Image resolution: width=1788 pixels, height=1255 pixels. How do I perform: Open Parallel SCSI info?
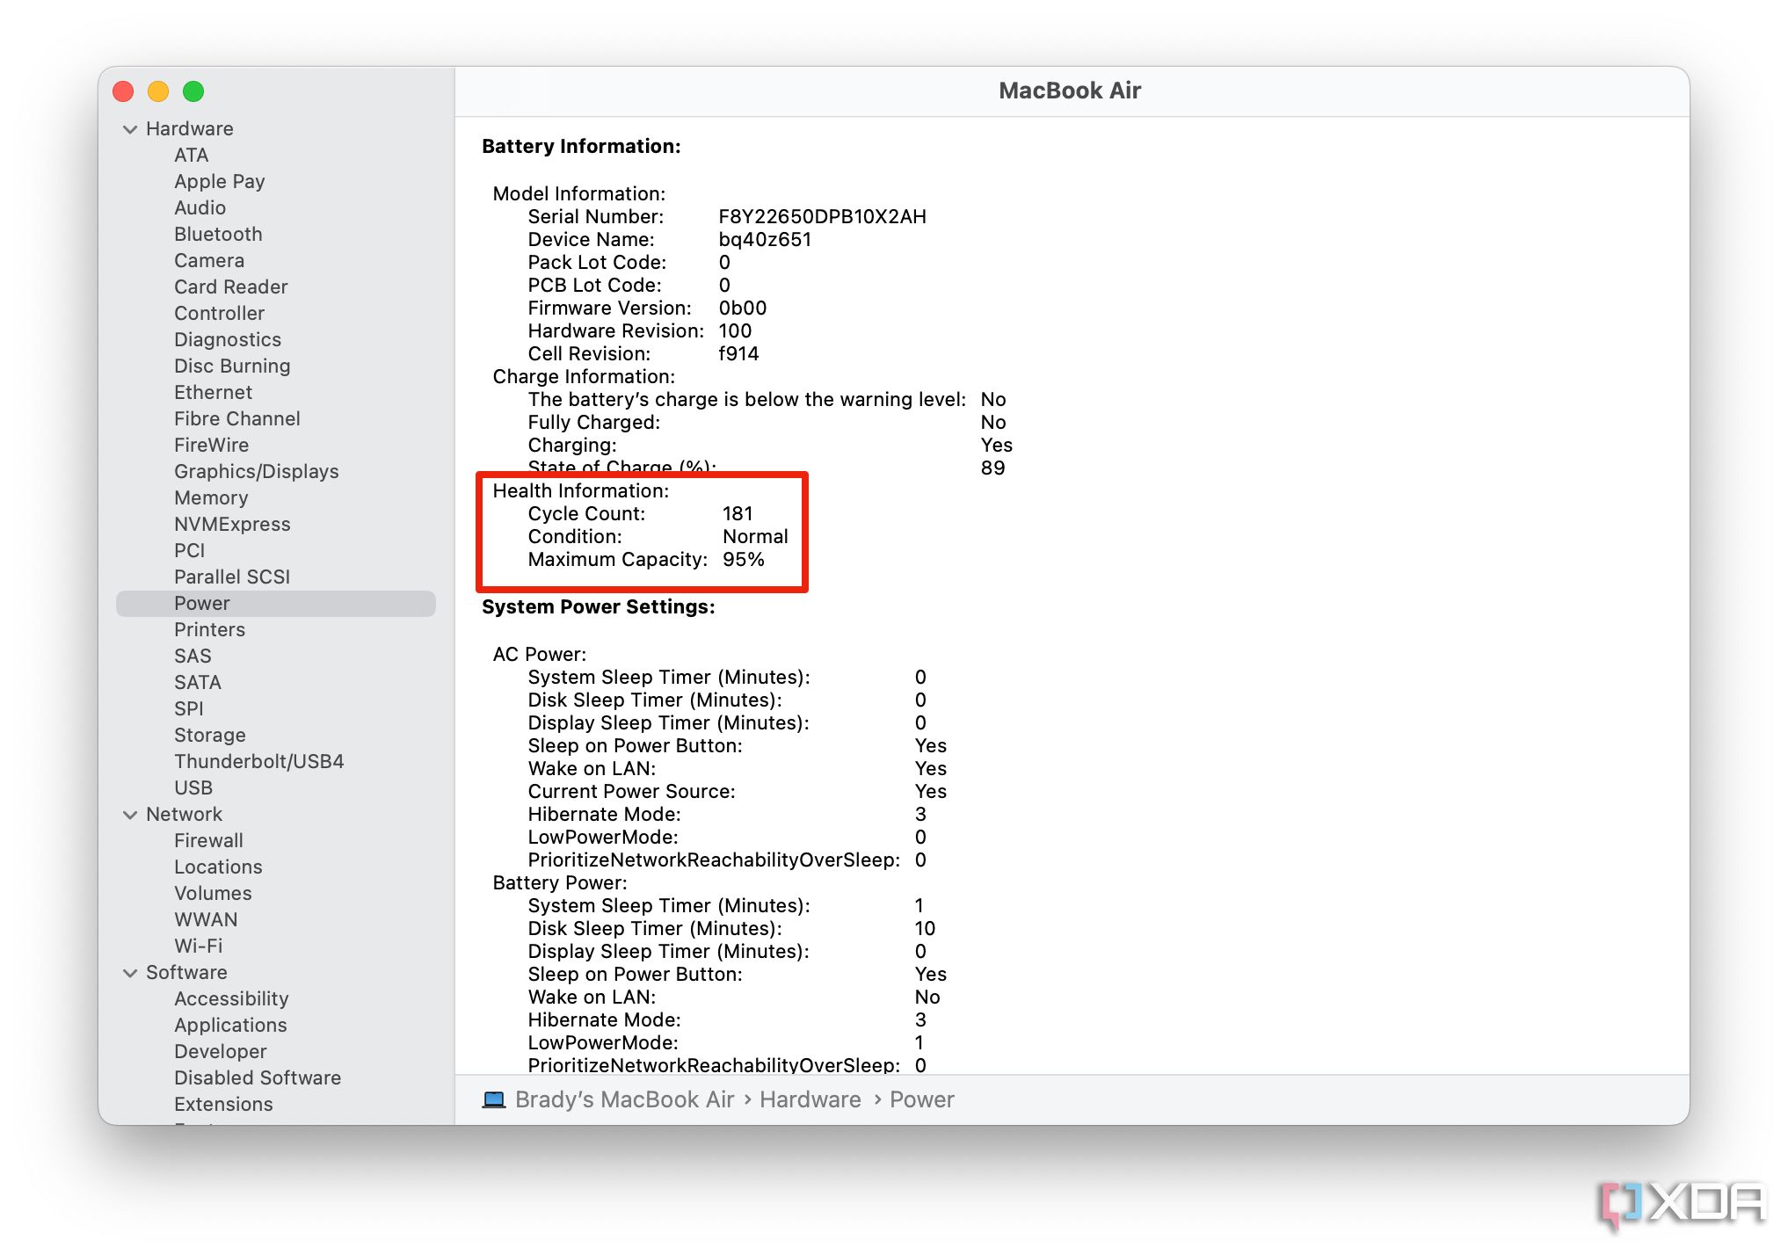[x=232, y=577]
